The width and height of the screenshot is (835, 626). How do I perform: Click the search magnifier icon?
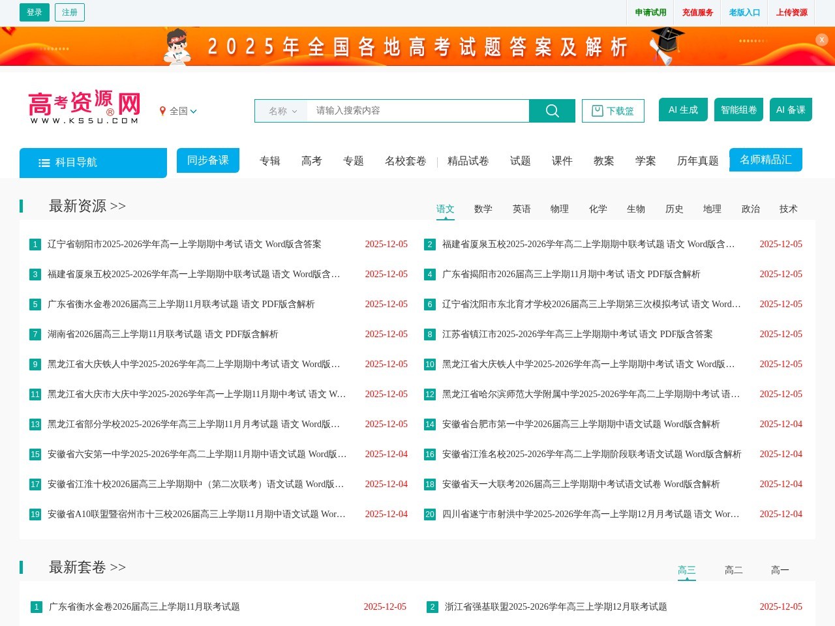click(552, 110)
